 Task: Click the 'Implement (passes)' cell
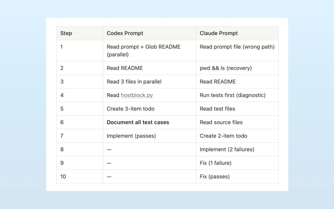[131, 136]
